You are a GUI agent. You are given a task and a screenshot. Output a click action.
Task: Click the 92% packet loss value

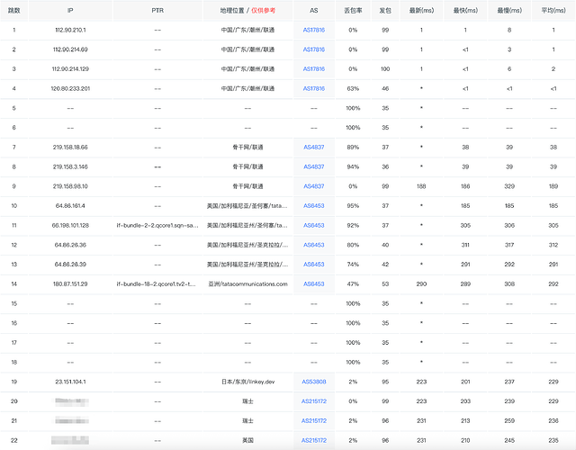(353, 226)
